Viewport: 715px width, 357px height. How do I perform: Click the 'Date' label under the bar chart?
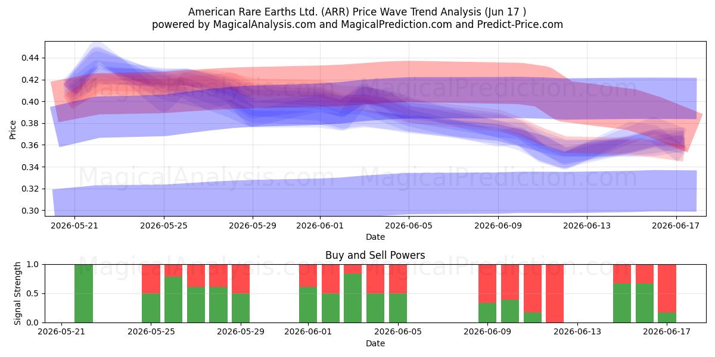pos(375,343)
